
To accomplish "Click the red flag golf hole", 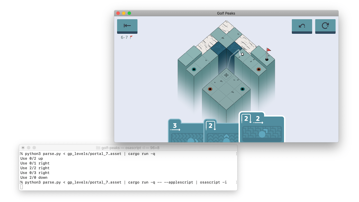I will coord(267,59).
